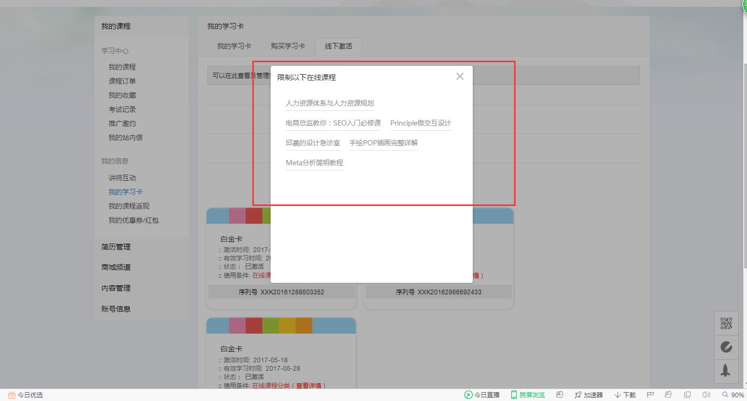Toggle 跨屏浏览 cross-screen browsing
The width and height of the screenshot is (747, 401).
pyautogui.click(x=528, y=395)
